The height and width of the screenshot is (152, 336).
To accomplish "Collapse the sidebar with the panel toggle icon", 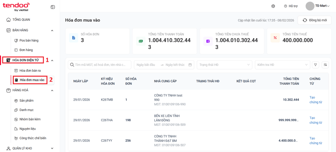I will click(x=53, y=7).
